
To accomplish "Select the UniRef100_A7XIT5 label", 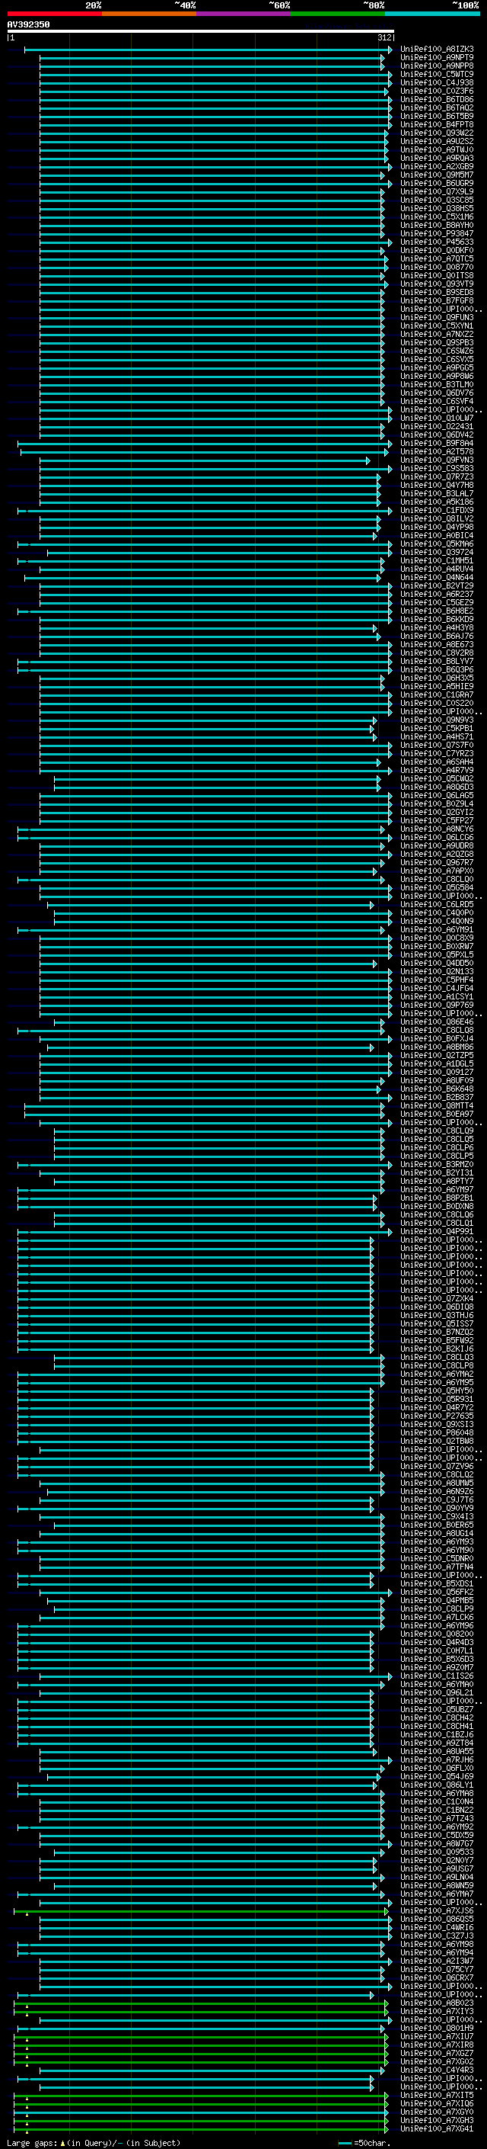I will point(437,2096).
